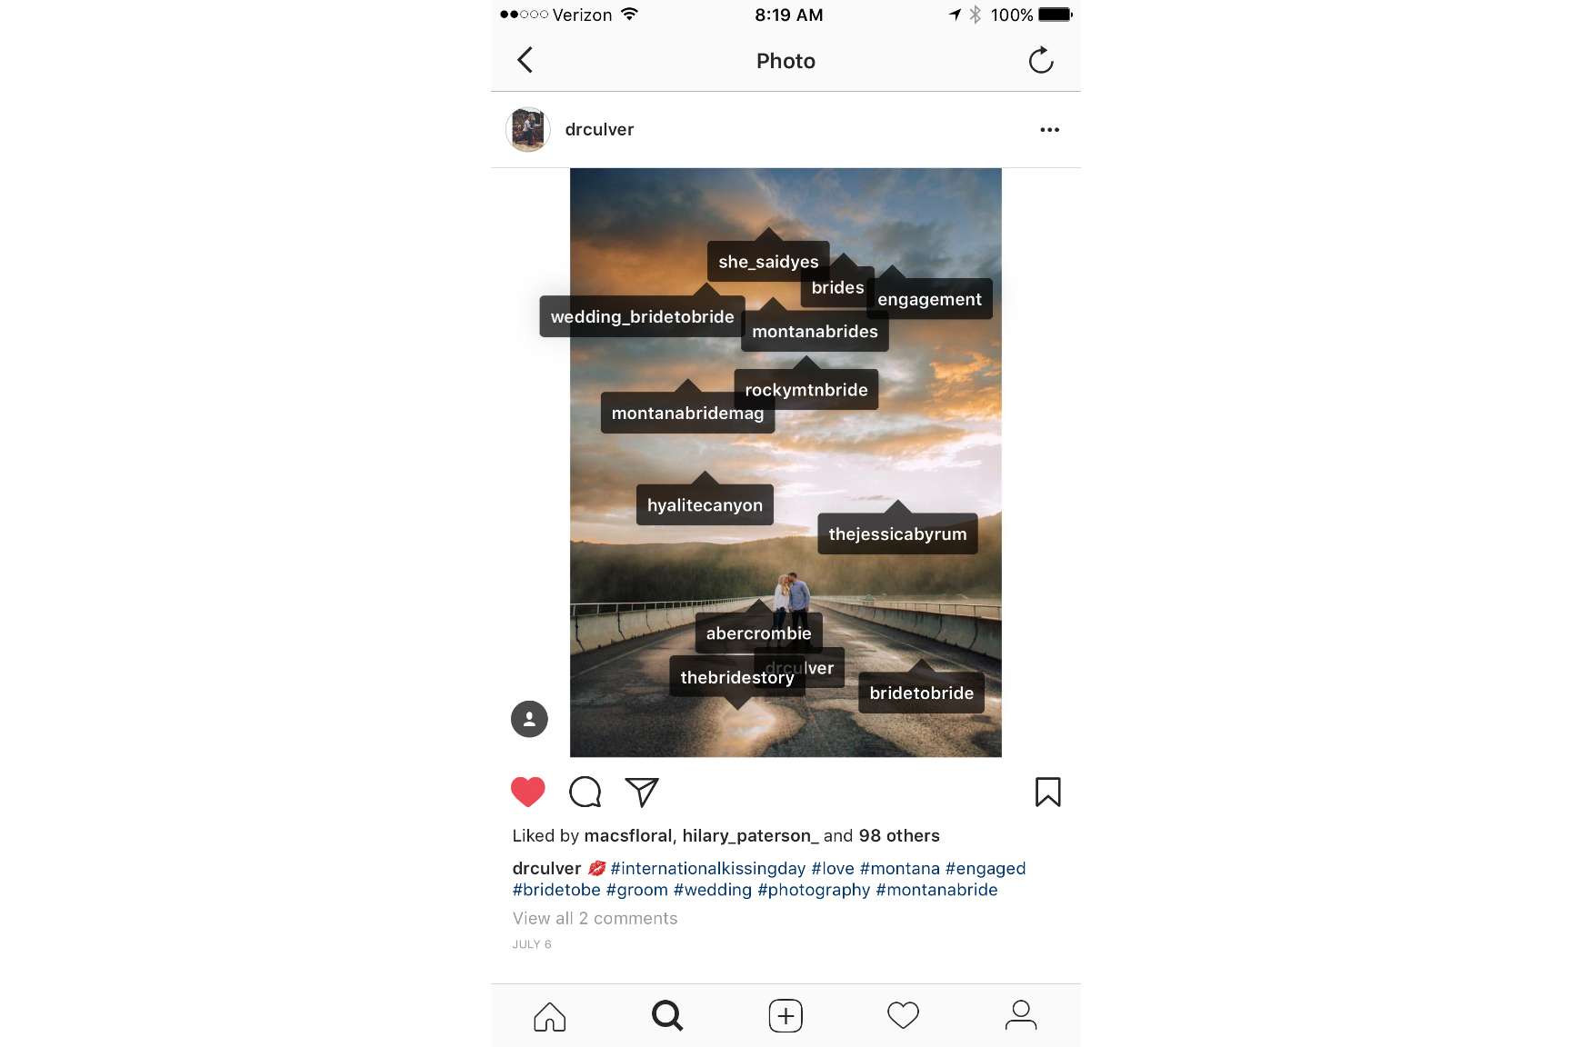Open the three-dot post options menu

(1050, 130)
